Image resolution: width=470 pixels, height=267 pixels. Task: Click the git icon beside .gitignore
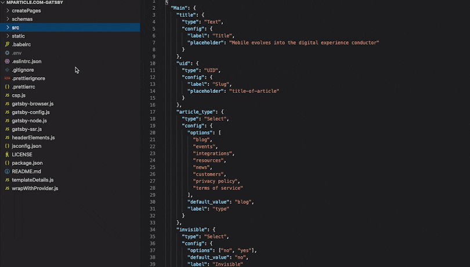click(x=7, y=70)
